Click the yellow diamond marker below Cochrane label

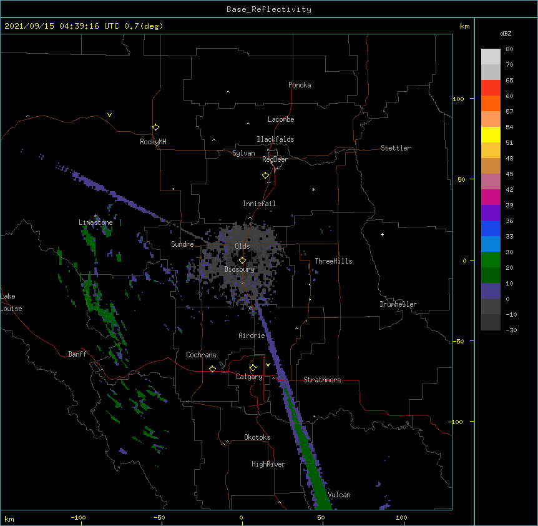pyautogui.click(x=212, y=369)
